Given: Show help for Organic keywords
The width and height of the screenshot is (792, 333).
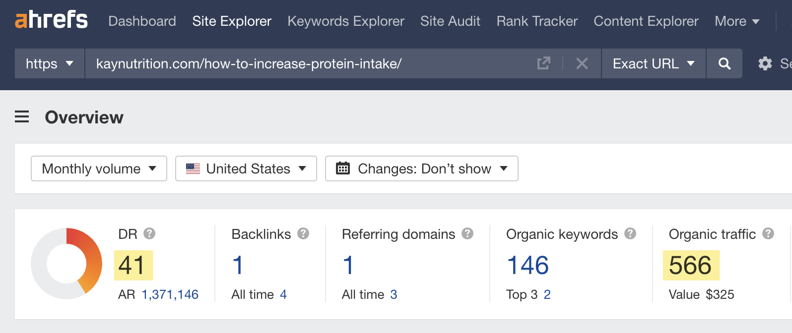Looking at the screenshot, I should click(630, 233).
